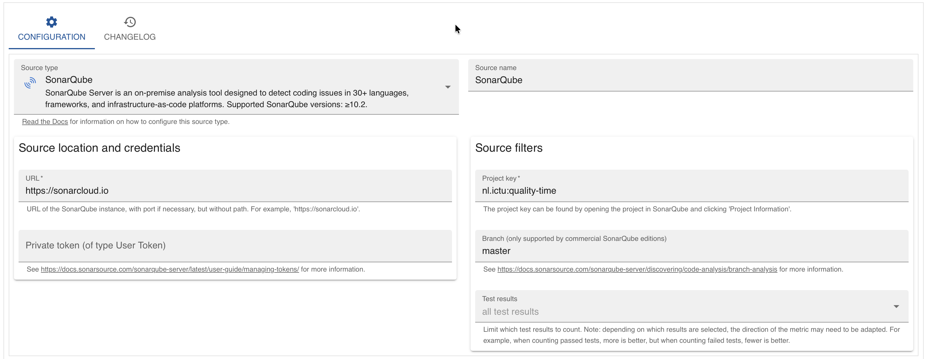Click the 'Source location and credentials' heading
926x359 pixels.
(x=99, y=148)
